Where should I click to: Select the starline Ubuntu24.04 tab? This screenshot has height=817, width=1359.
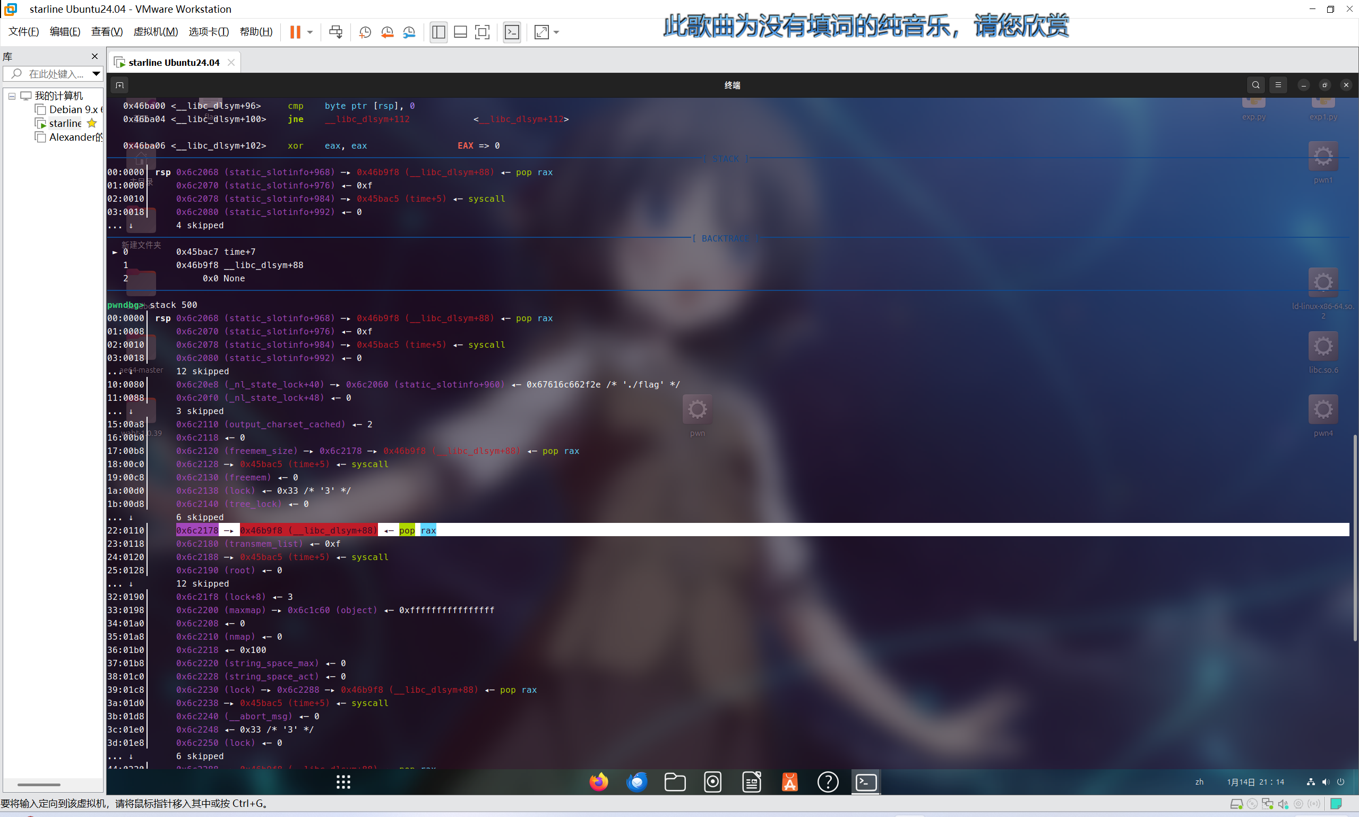click(x=174, y=62)
